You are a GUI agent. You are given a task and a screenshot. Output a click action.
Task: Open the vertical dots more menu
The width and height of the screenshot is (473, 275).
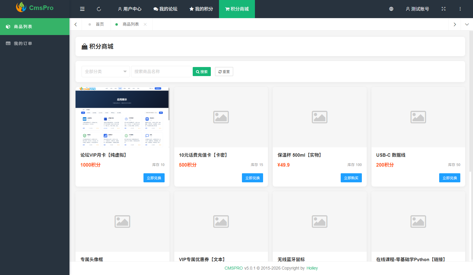pyautogui.click(x=460, y=9)
